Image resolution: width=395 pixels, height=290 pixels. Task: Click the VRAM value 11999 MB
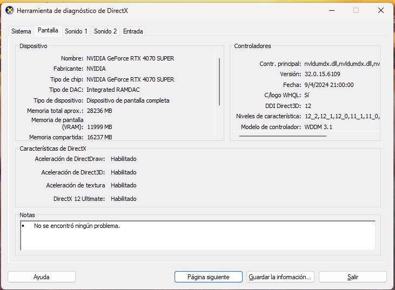click(99, 127)
